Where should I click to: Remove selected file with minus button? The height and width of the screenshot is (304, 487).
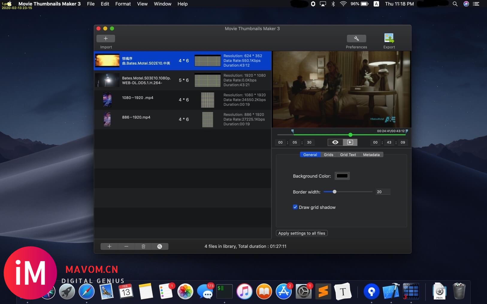[126, 246]
